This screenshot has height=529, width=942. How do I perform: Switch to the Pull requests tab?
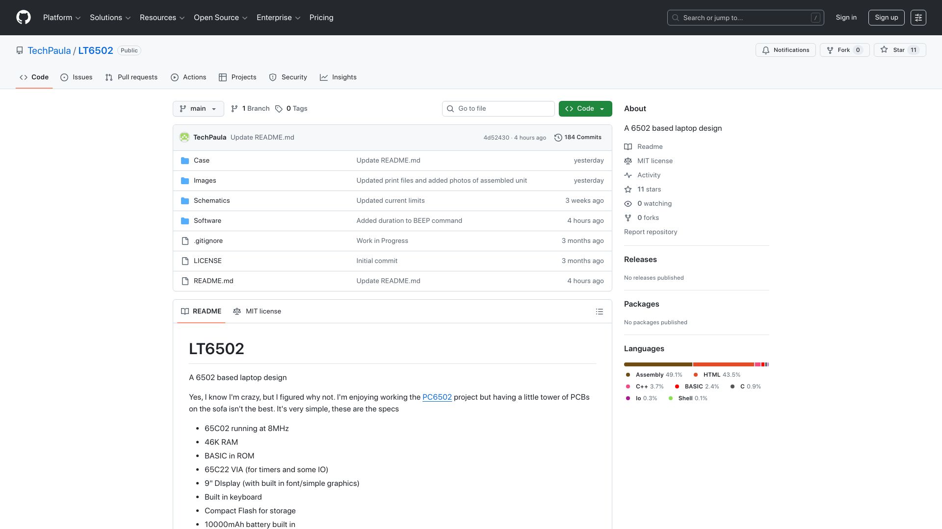[131, 77]
